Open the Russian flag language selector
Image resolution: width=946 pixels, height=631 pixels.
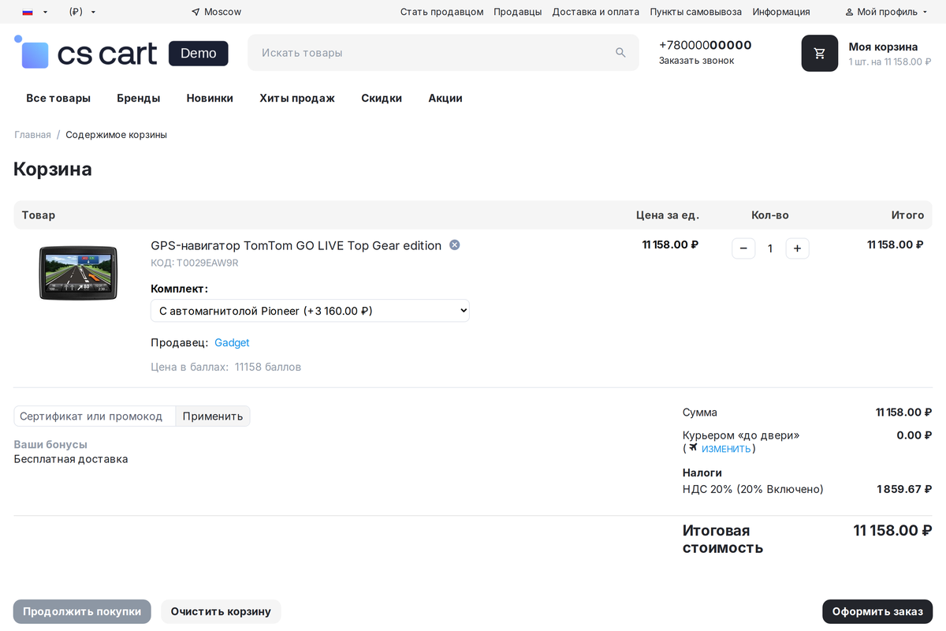pyautogui.click(x=35, y=12)
